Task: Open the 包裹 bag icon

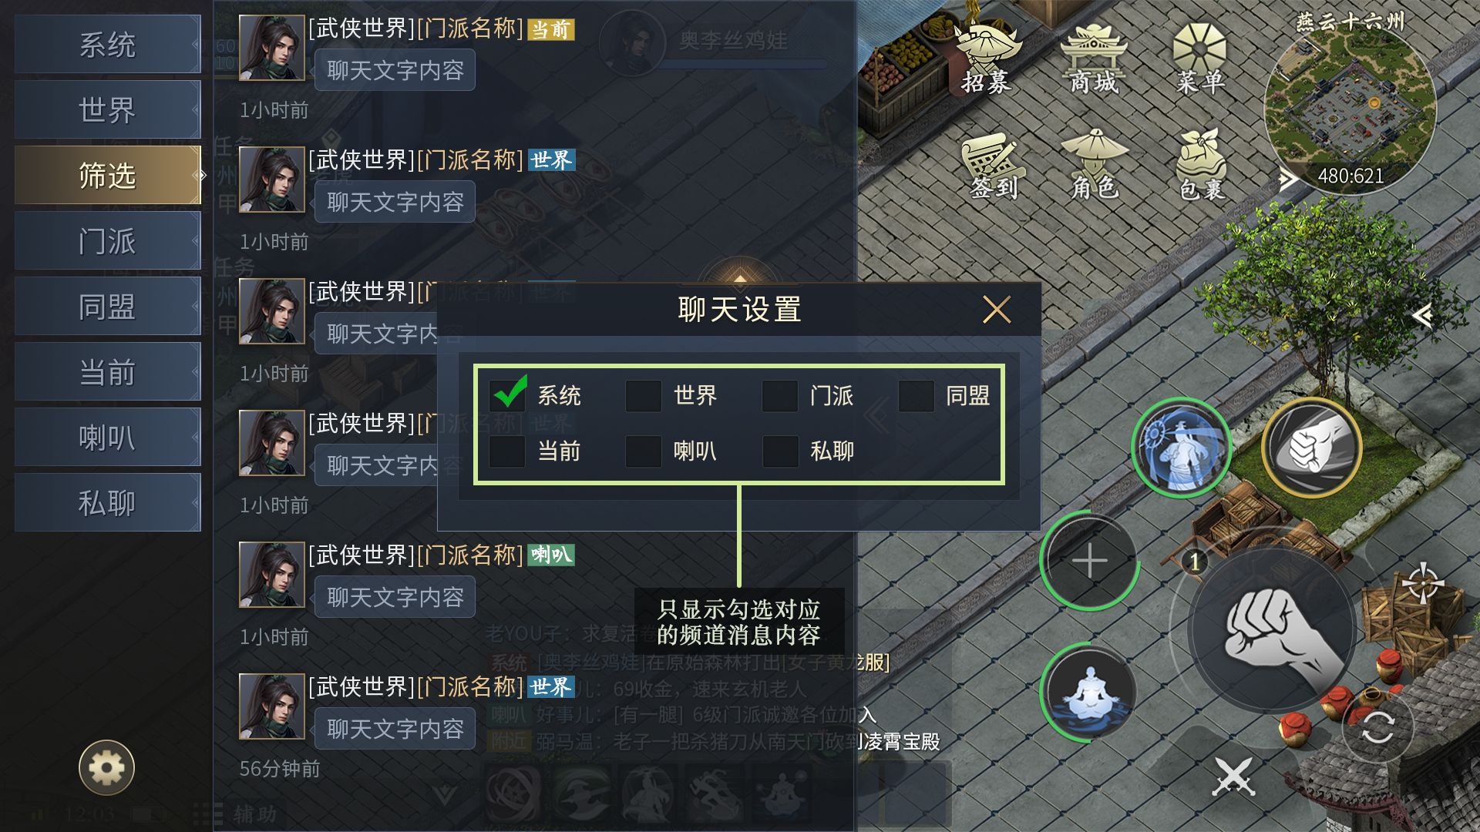Action: [1201, 166]
